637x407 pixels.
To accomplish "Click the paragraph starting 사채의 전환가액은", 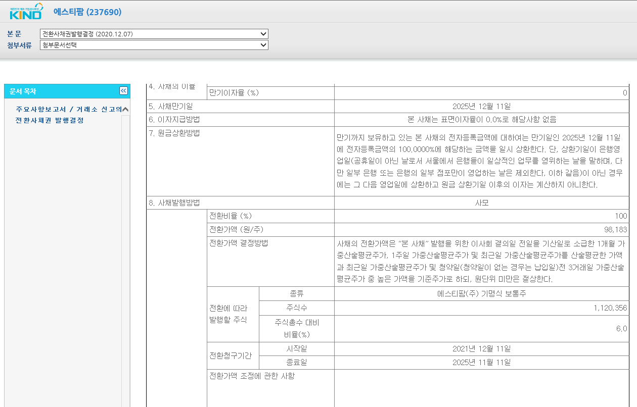I will (481, 261).
